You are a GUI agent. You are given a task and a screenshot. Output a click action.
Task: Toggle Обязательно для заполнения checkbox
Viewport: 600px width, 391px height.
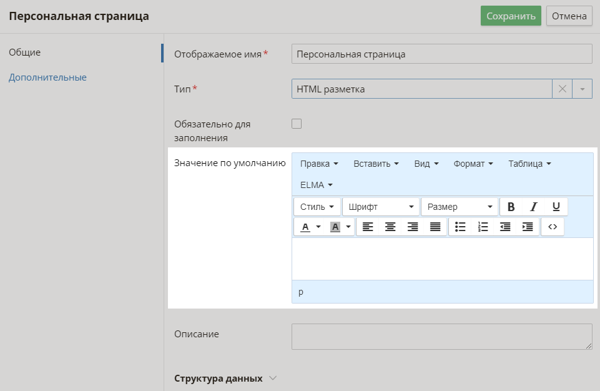click(297, 124)
